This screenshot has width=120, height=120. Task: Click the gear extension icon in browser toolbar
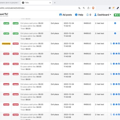(110, 8)
